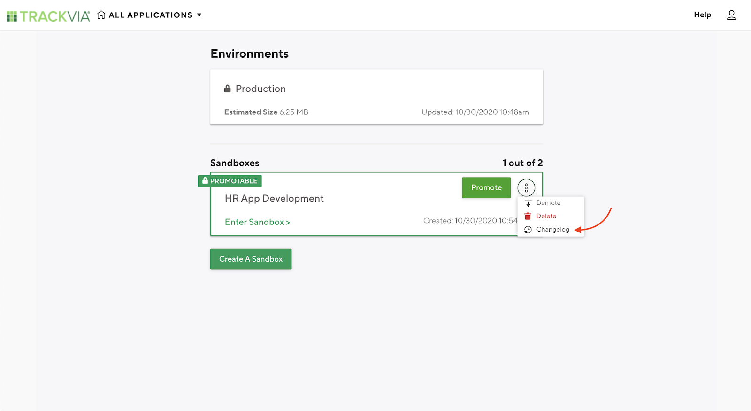Click the Demote down-arrow icon
Screen dimensions: 751x411
(528, 203)
